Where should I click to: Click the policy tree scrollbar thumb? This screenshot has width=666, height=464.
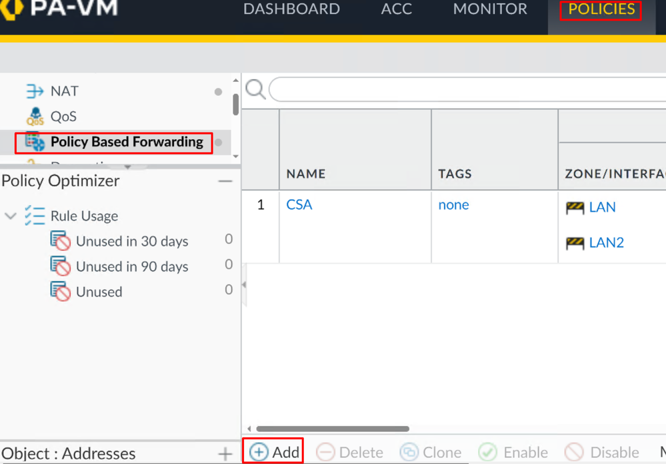click(236, 105)
